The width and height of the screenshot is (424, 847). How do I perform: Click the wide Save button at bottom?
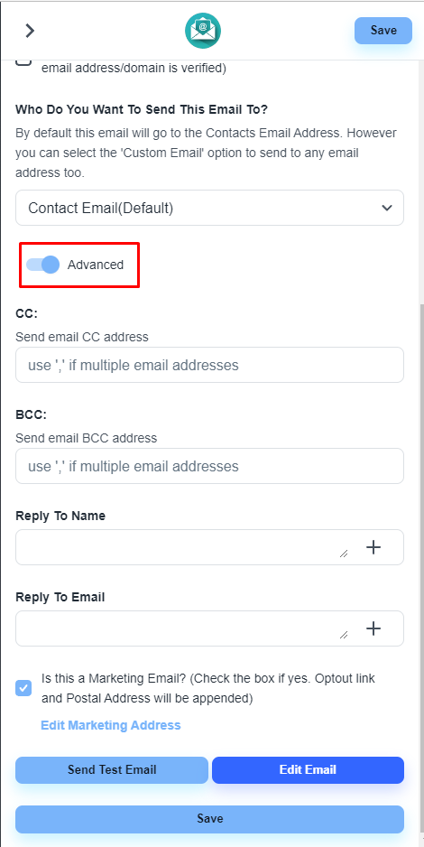(210, 819)
